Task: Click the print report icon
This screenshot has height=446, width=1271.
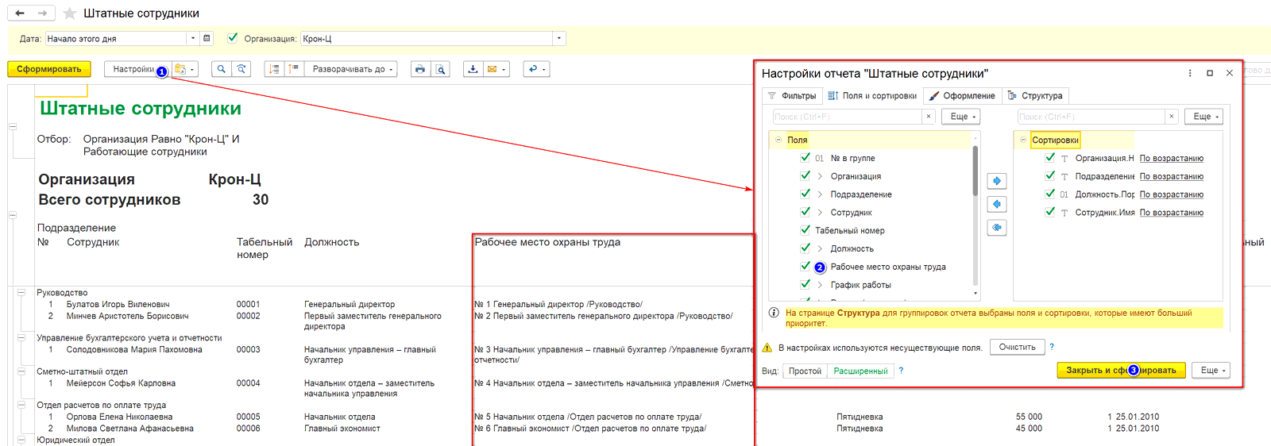Action: [x=420, y=69]
